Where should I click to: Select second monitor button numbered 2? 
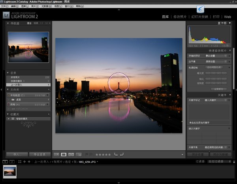pyautogui.click(x=12, y=162)
